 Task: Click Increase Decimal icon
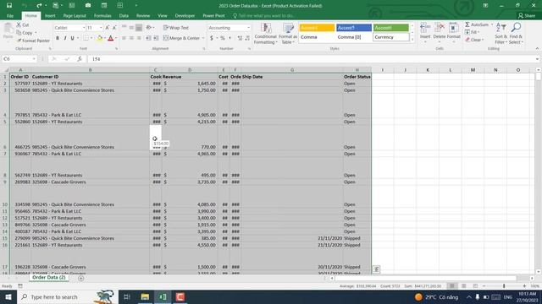click(240, 38)
